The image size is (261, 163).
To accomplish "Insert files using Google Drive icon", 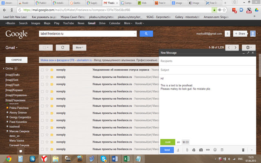I will 194,150.
